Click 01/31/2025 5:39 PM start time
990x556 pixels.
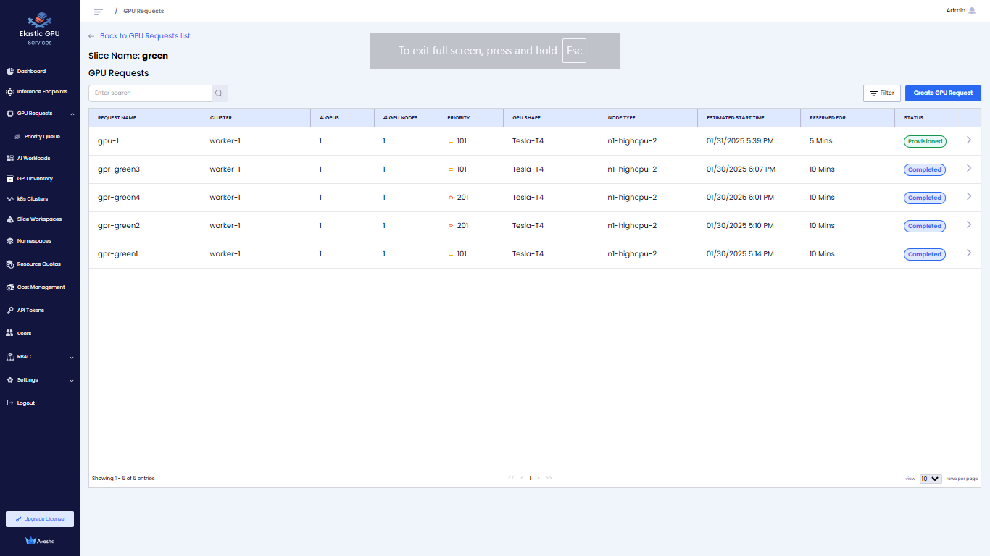click(740, 141)
